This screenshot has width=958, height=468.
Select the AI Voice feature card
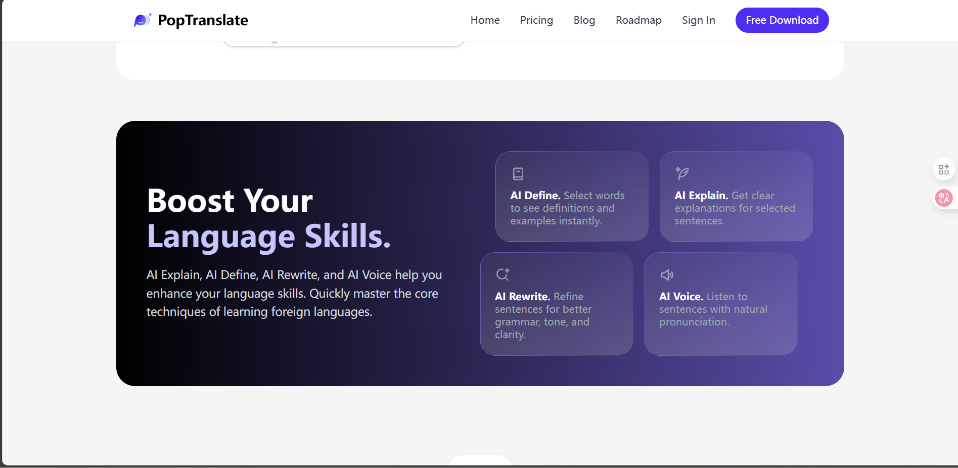(721, 304)
